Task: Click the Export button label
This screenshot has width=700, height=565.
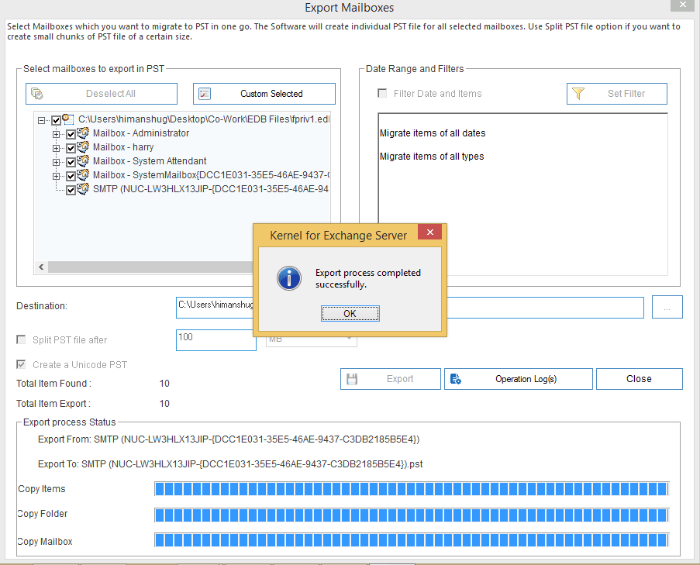Action: tap(400, 379)
